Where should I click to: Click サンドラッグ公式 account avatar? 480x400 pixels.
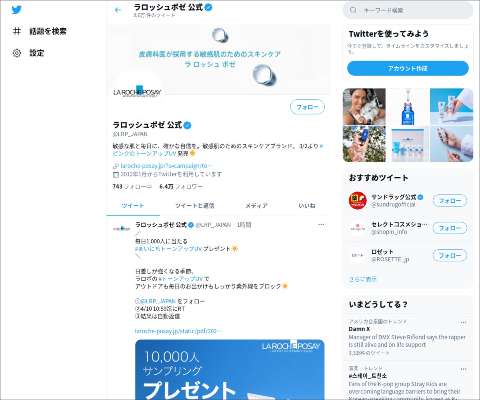[357, 200]
